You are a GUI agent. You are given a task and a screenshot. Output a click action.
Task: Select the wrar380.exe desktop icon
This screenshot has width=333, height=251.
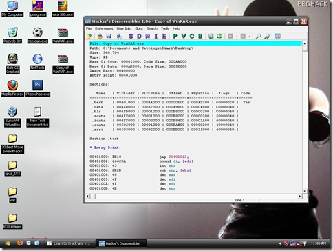(63, 9)
